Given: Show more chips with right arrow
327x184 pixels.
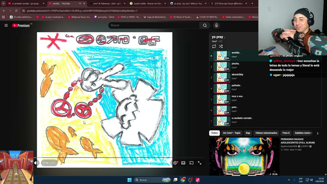Looking at the screenshot, I should point(318,133).
